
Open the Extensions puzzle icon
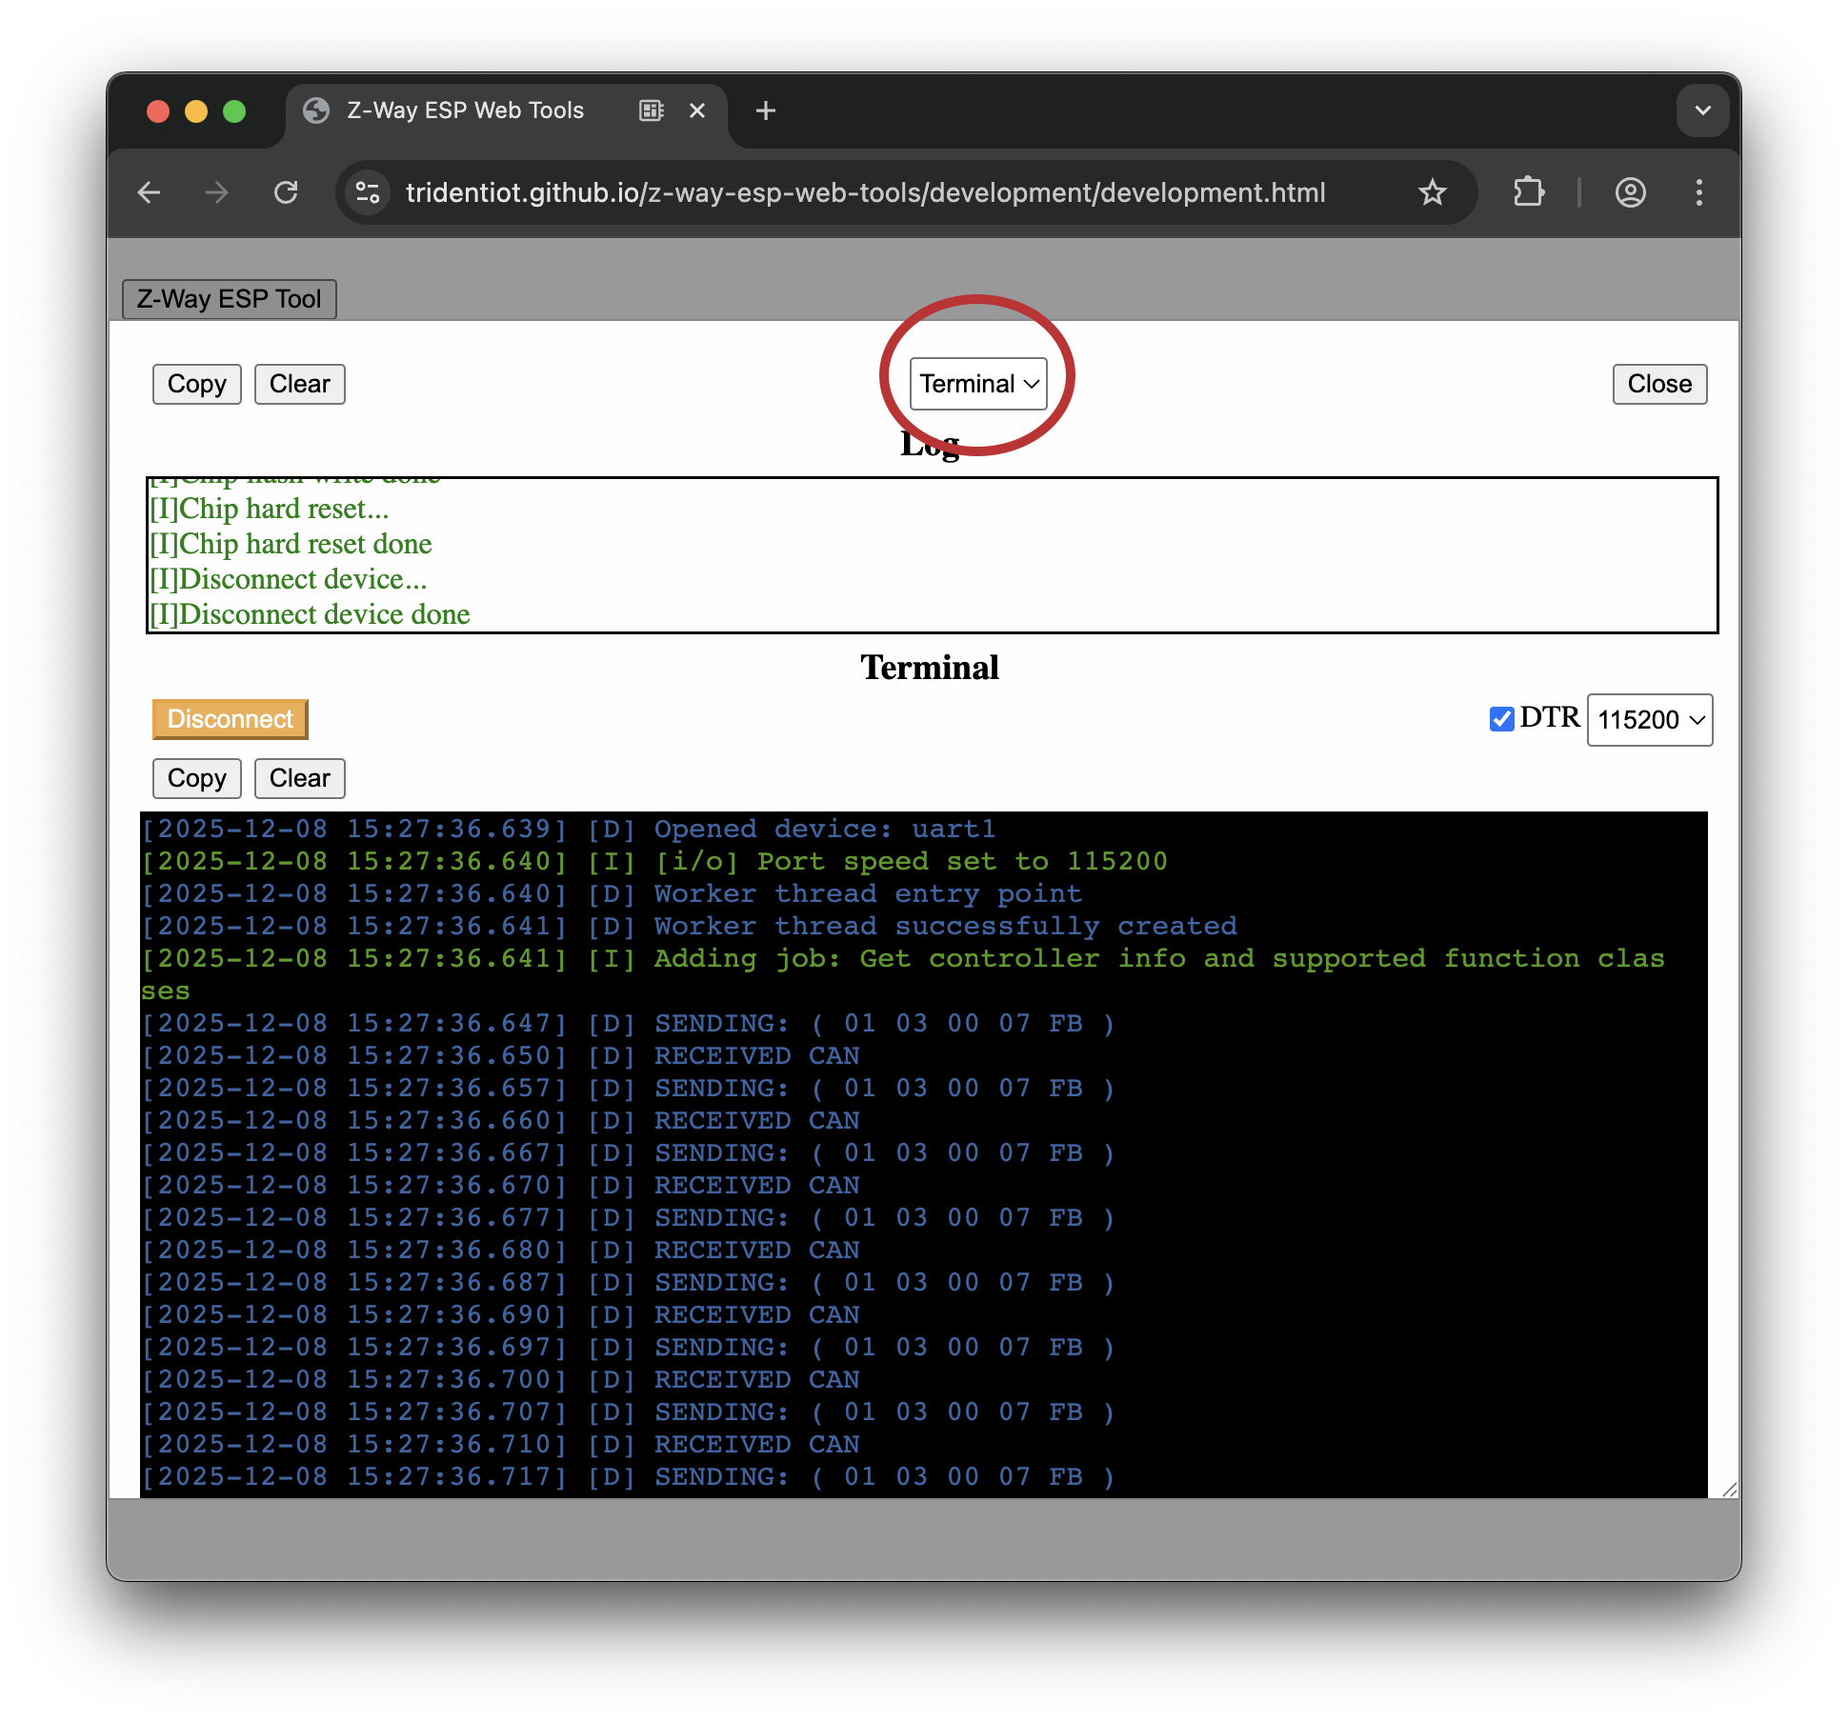(1528, 193)
